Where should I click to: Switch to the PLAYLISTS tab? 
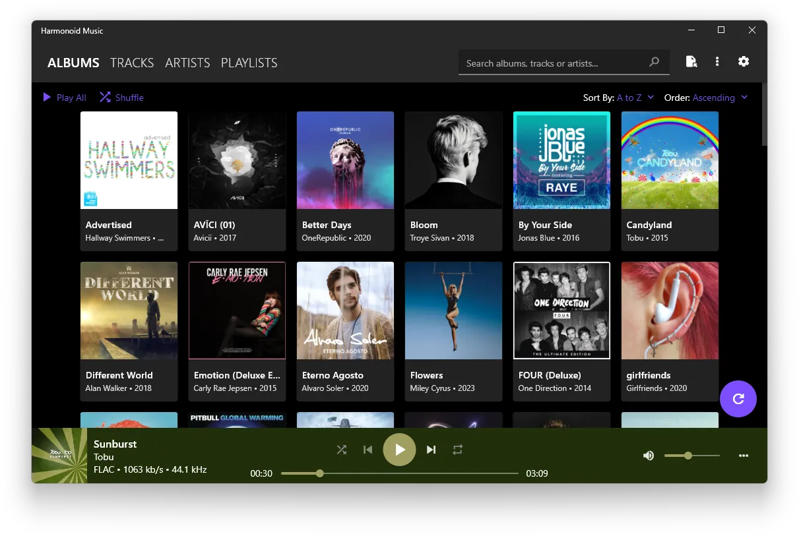coord(249,63)
